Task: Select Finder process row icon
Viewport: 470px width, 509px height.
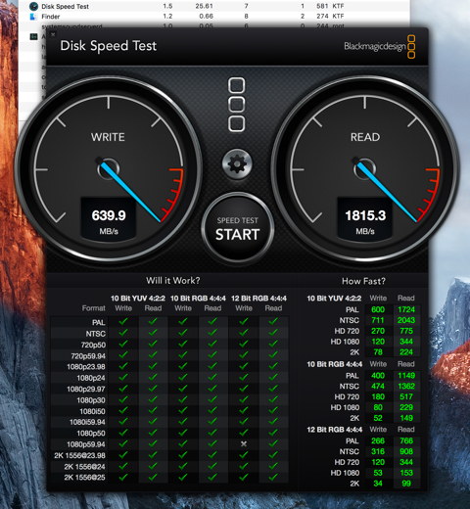Action: pos(33,17)
